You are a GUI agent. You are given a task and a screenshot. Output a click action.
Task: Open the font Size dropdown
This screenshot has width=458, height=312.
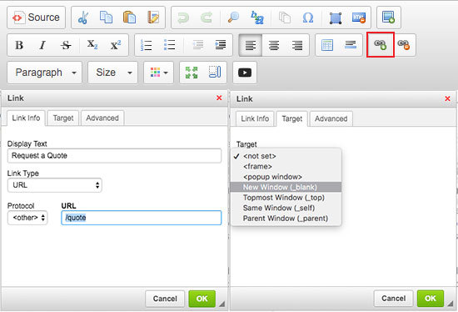112,73
